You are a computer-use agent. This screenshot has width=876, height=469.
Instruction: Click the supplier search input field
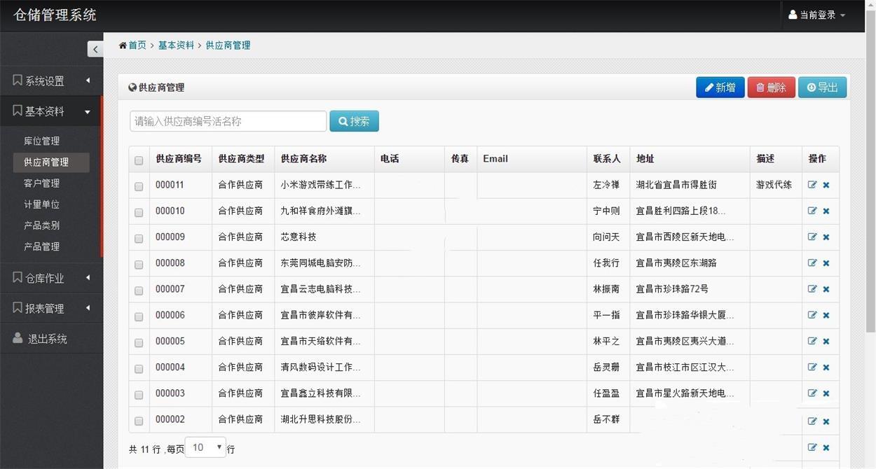228,121
